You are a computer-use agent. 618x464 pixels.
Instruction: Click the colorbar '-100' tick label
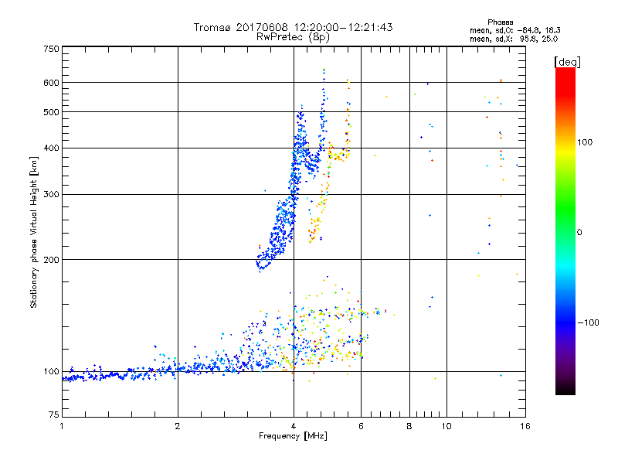(x=588, y=322)
